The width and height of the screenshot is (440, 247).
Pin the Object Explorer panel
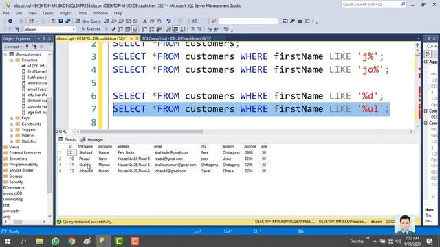coord(44,38)
